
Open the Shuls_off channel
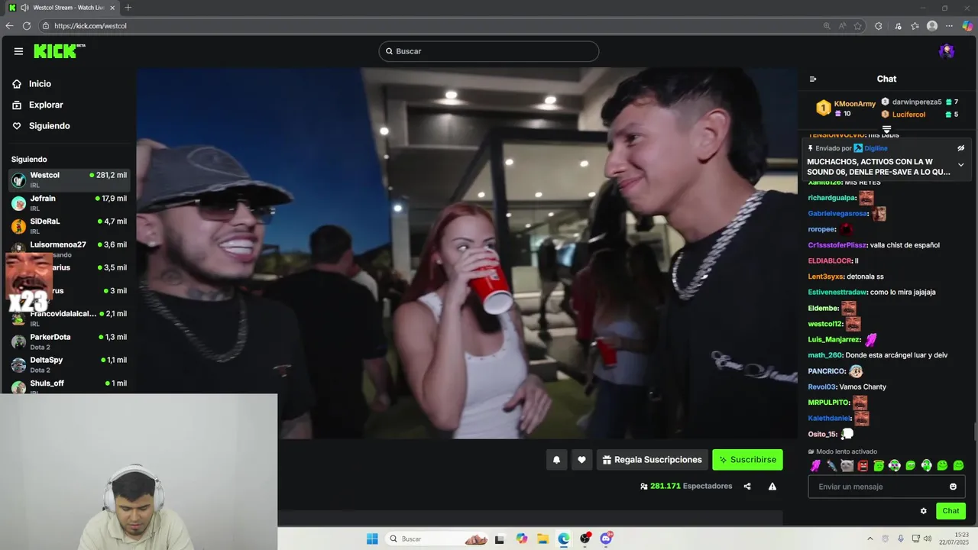click(x=69, y=387)
